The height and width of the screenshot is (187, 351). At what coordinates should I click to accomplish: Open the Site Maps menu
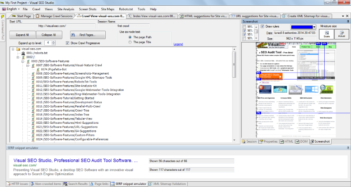107,9
